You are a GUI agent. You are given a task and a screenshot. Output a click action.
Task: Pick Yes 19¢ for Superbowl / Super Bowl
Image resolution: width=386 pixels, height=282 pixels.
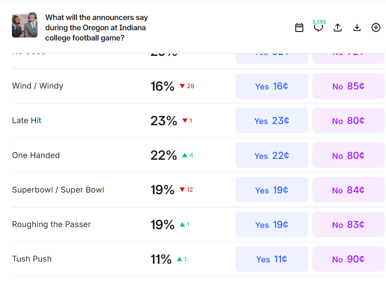pyautogui.click(x=271, y=190)
